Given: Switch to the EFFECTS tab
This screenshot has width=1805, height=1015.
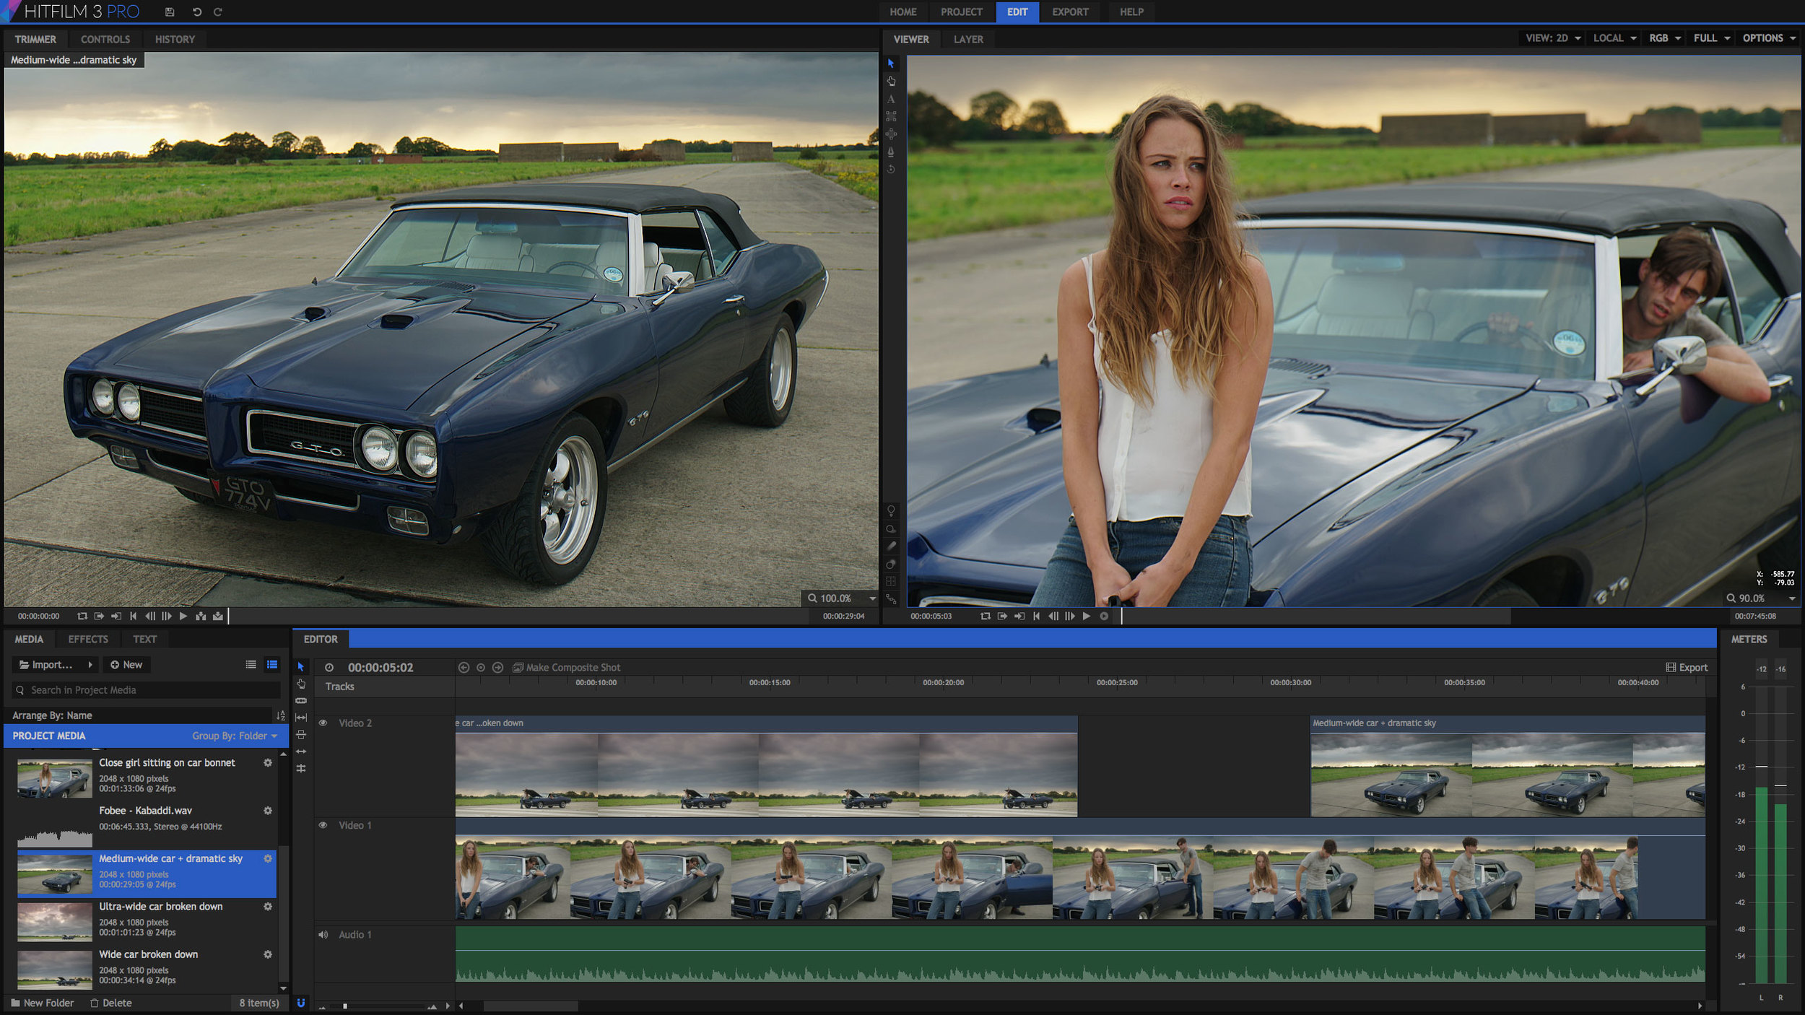Looking at the screenshot, I should (x=88, y=639).
